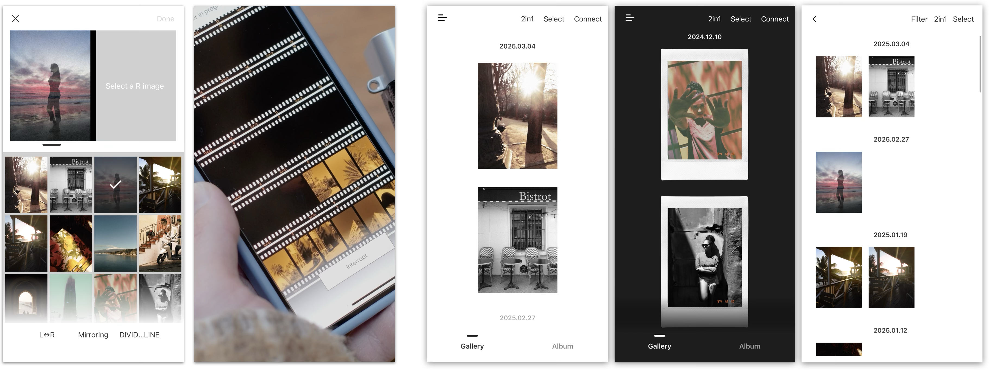Switch to Album tab in dark gallery

[x=749, y=346]
